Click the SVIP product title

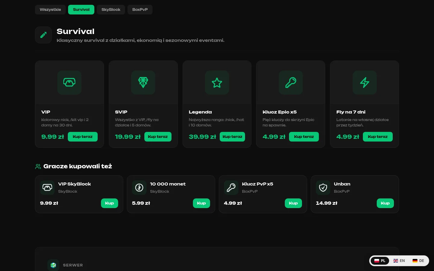[x=121, y=112]
